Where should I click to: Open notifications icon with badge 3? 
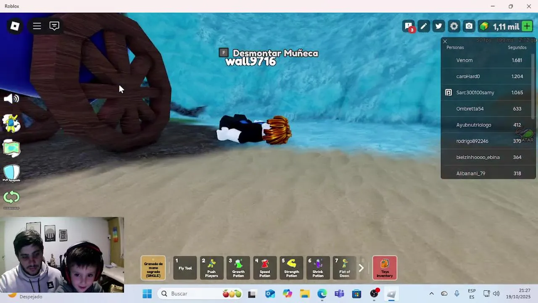(409, 27)
